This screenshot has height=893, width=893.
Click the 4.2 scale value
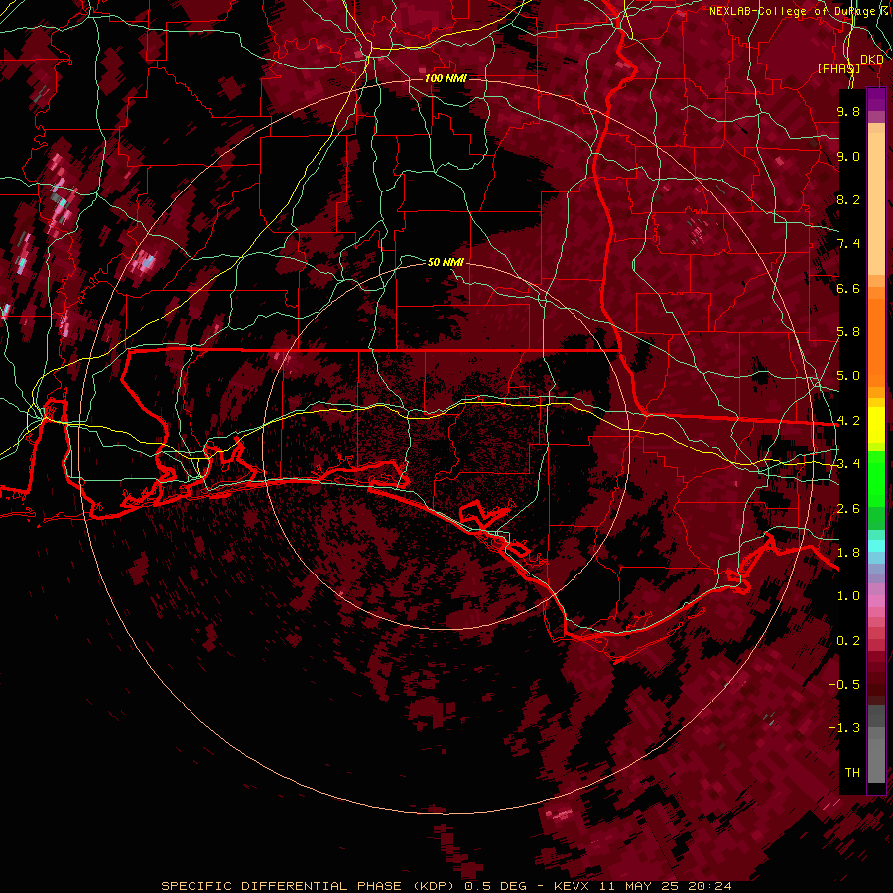click(848, 421)
